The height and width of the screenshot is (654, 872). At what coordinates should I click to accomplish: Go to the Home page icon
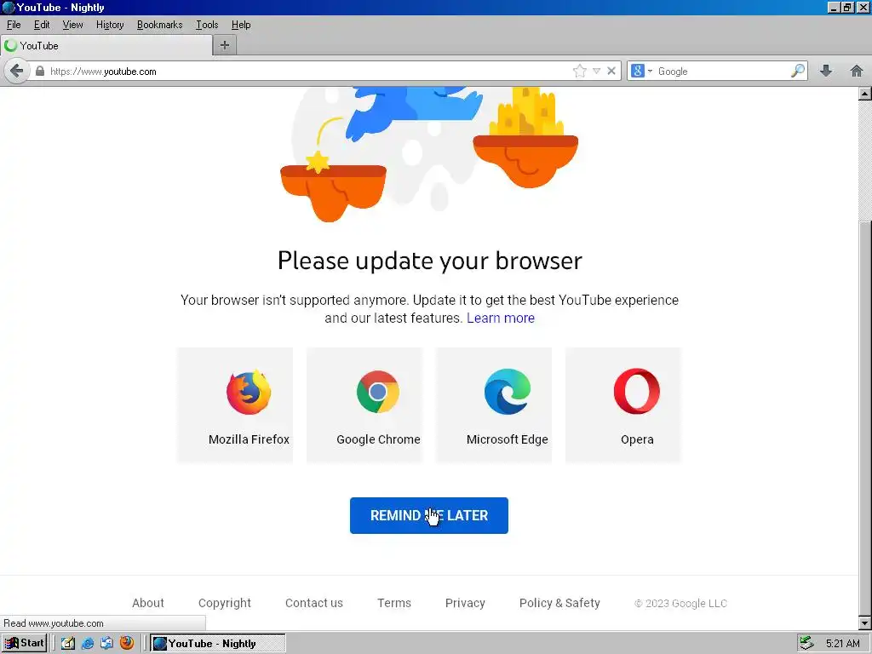[x=857, y=71]
